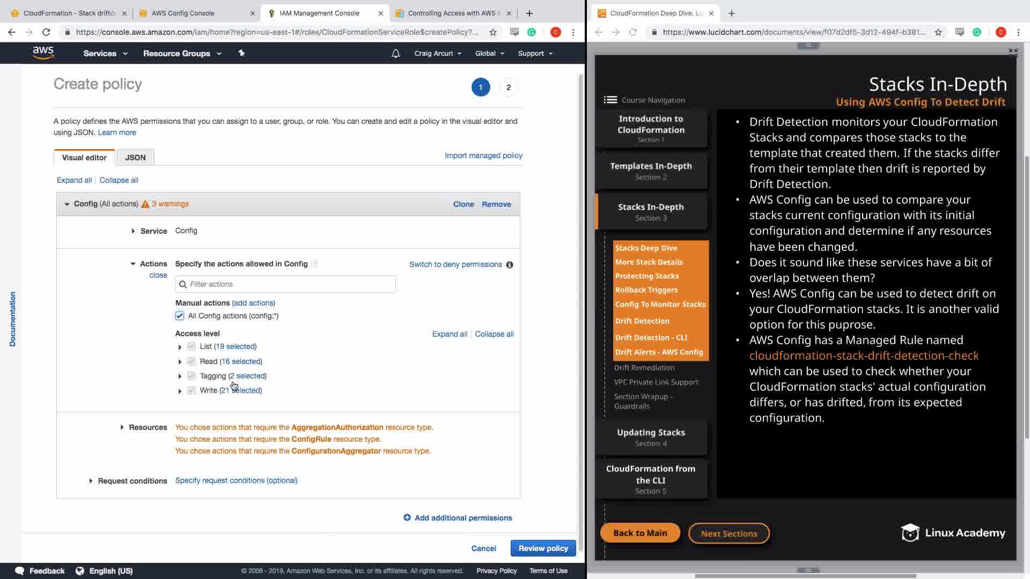Toggle the List access level checkbox
Image resolution: width=1030 pixels, height=579 pixels.
pos(192,347)
